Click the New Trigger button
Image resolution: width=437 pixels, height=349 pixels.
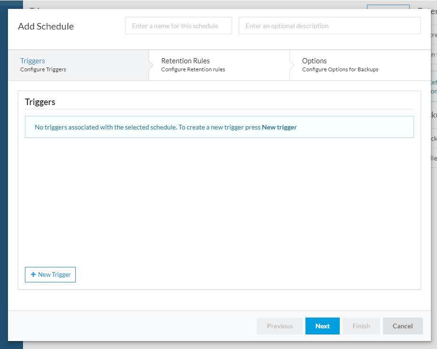50,275
